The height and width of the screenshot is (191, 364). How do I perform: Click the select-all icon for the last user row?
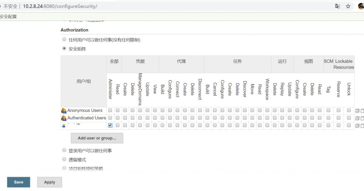(357, 126)
